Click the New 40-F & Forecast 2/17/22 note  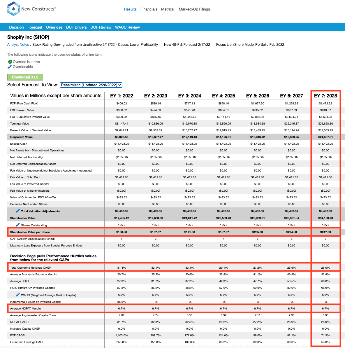[187, 45]
